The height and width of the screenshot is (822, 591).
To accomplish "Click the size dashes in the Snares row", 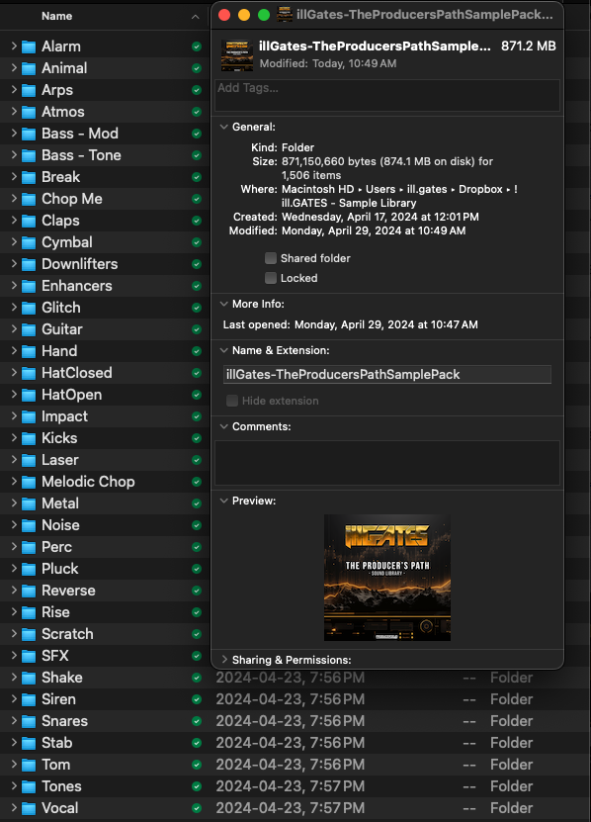I will click(x=469, y=721).
